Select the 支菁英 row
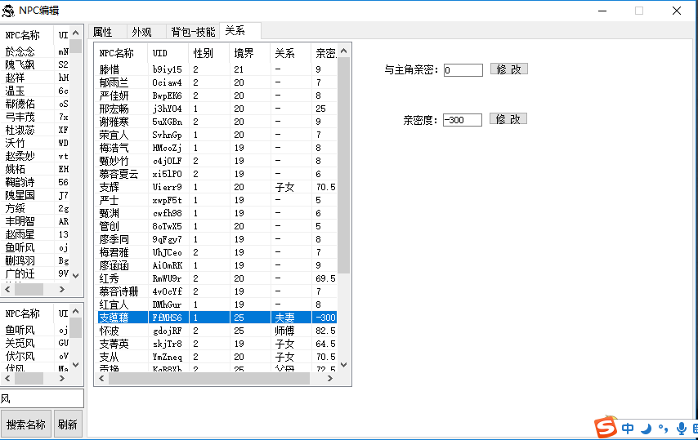Image resolution: width=698 pixels, height=440 pixels. [217, 344]
